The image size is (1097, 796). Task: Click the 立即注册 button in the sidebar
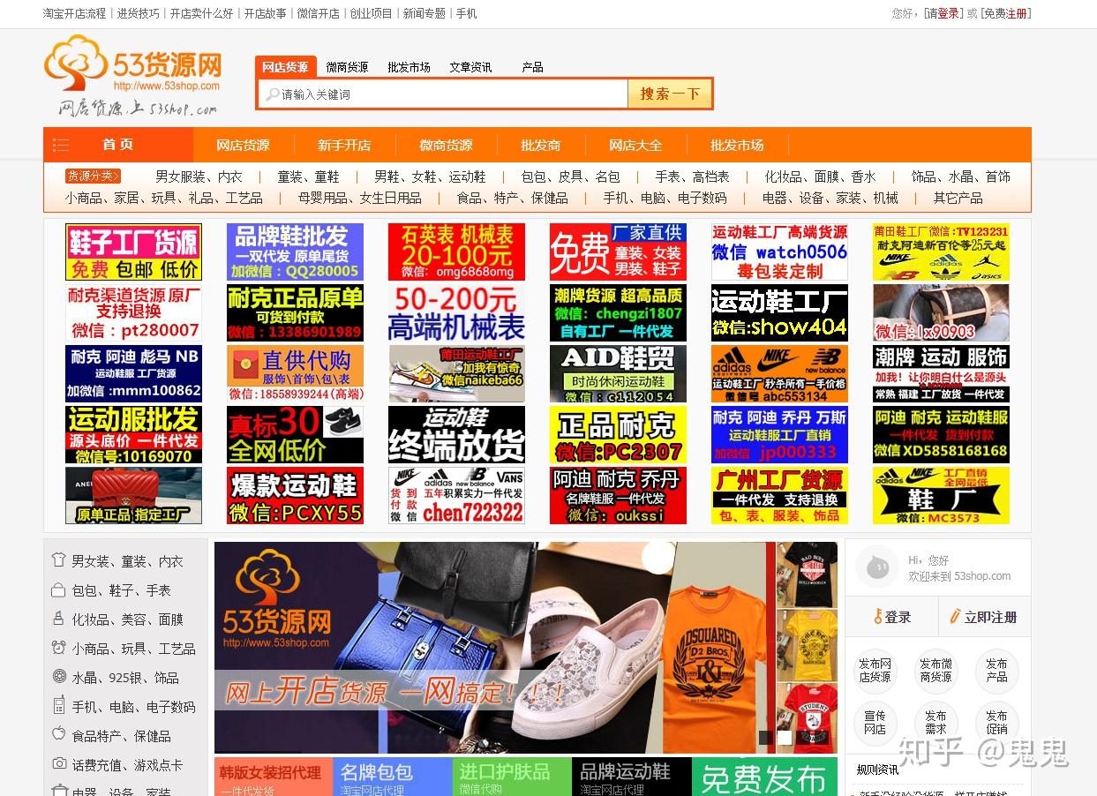(x=983, y=617)
